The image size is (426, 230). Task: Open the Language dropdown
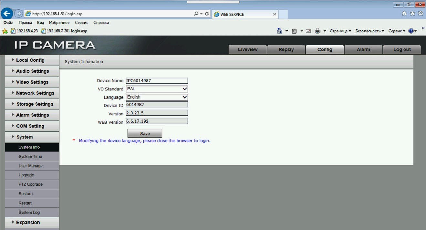coord(157,97)
